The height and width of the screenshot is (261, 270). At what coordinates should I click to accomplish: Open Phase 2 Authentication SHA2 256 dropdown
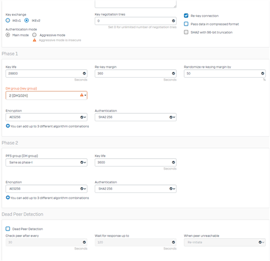point(136,189)
